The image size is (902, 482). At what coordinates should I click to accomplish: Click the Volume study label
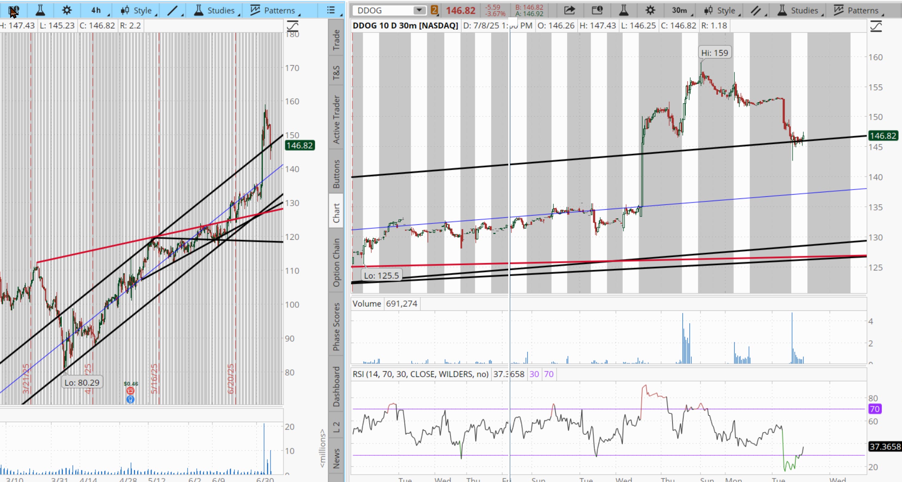(x=367, y=303)
